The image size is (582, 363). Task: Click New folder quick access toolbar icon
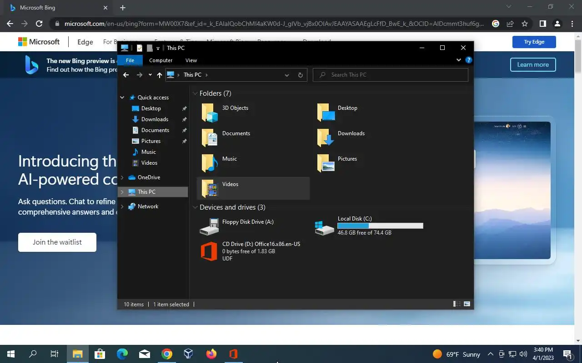pos(149,48)
